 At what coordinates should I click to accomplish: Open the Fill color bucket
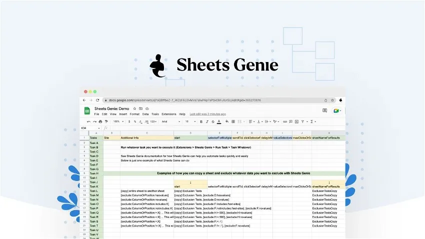(227, 121)
